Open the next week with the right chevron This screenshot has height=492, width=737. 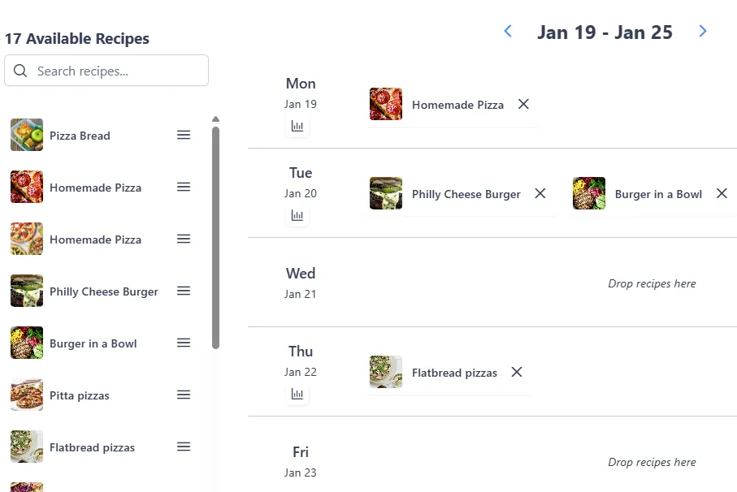703,31
